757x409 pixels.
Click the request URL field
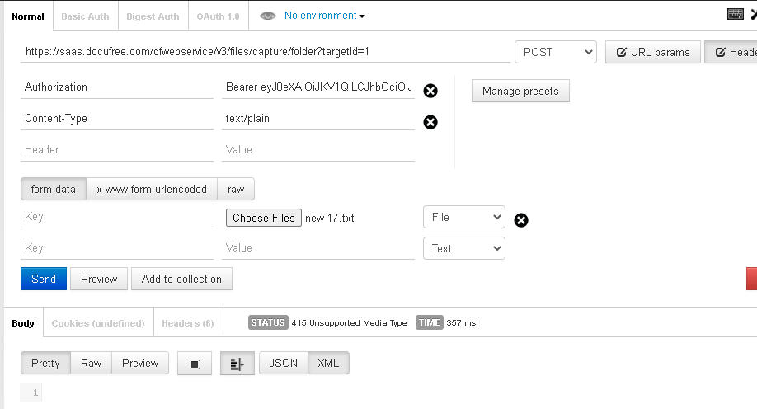point(264,51)
